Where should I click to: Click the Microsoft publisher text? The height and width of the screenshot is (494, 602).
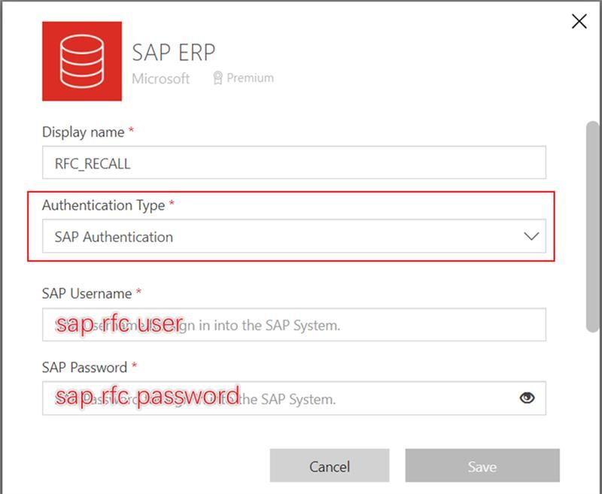click(x=161, y=79)
